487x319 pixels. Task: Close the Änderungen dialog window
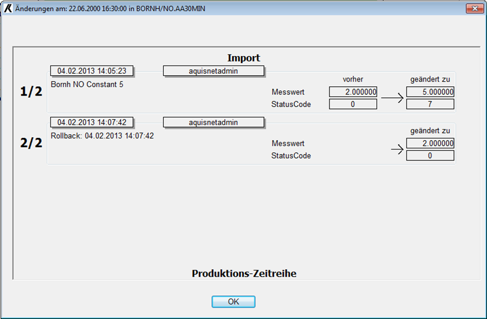pyautogui.click(x=474, y=9)
